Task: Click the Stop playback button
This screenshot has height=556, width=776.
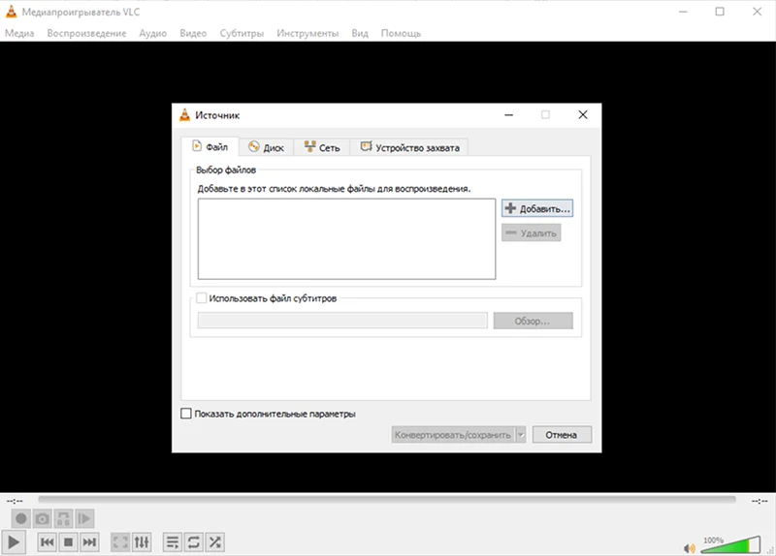Action: tap(68, 542)
